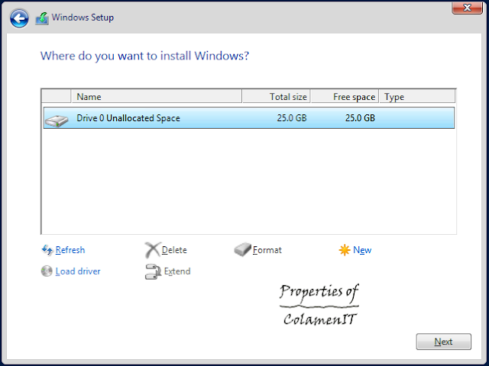
Task: Select the Drive 0 Unallocated Space row
Action: pyautogui.click(x=249, y=118)
